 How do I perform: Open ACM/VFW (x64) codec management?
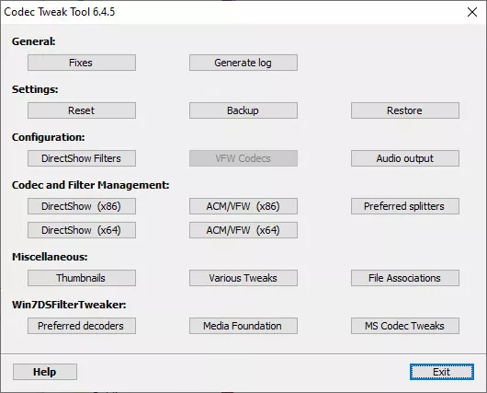point(243,230)
